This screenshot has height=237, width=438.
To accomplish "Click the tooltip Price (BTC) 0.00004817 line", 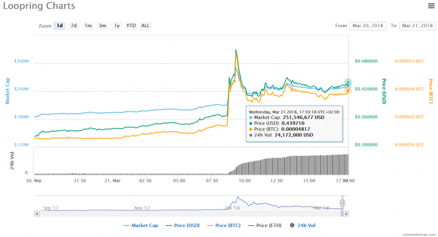I will 280,129.
